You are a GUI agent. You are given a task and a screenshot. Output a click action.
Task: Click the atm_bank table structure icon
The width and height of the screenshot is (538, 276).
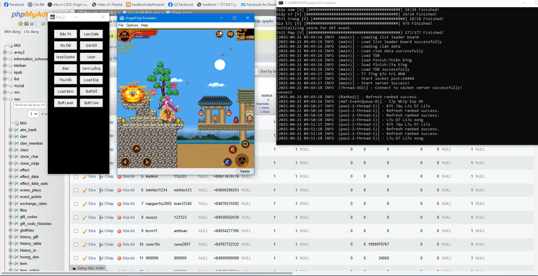click(16, 130)
